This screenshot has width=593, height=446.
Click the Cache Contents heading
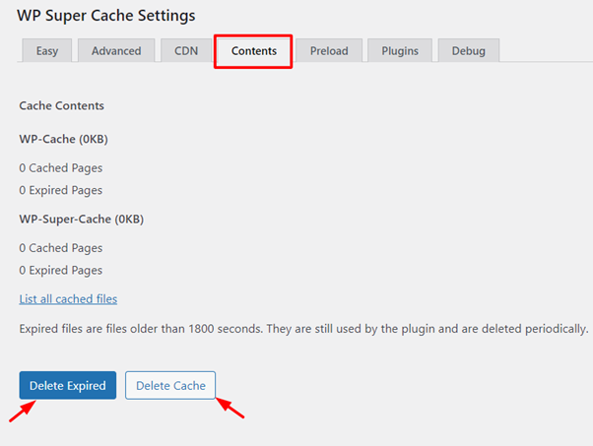[x=61, y=105]
